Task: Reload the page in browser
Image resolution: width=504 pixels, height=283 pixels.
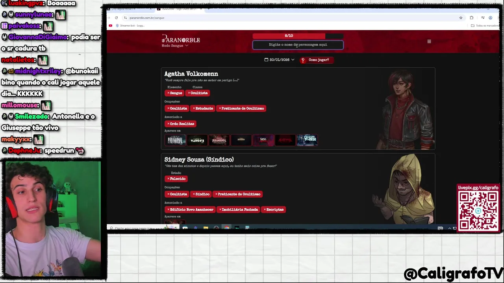Action: [x=116, y=18]
